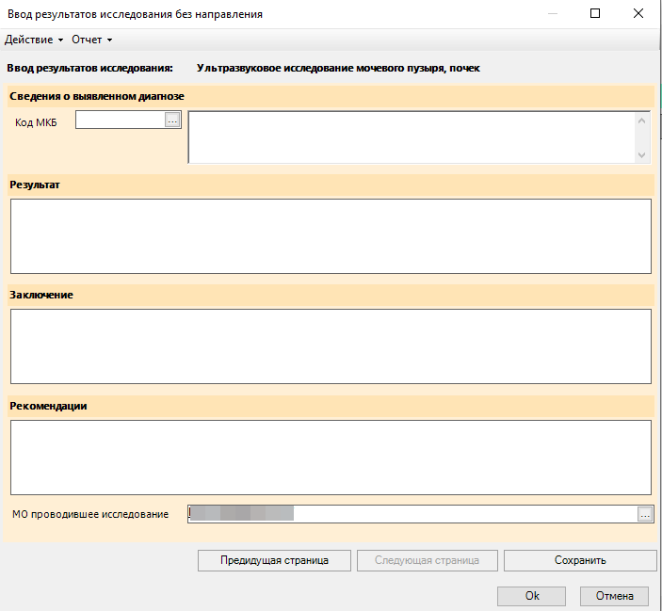Viewport: 662px width, 611px height.
Task: Click the Следующая страница button
Action: [427, 560]
